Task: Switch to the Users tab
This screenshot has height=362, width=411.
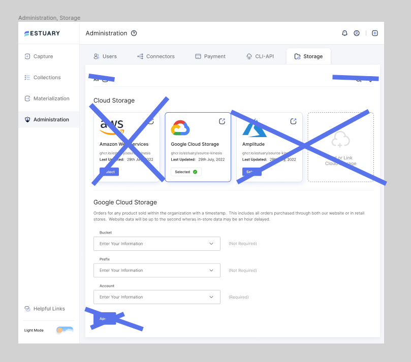Action: pos(105,56)
